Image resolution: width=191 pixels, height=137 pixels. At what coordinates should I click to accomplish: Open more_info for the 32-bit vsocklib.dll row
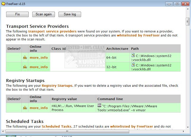click(39, 67)
